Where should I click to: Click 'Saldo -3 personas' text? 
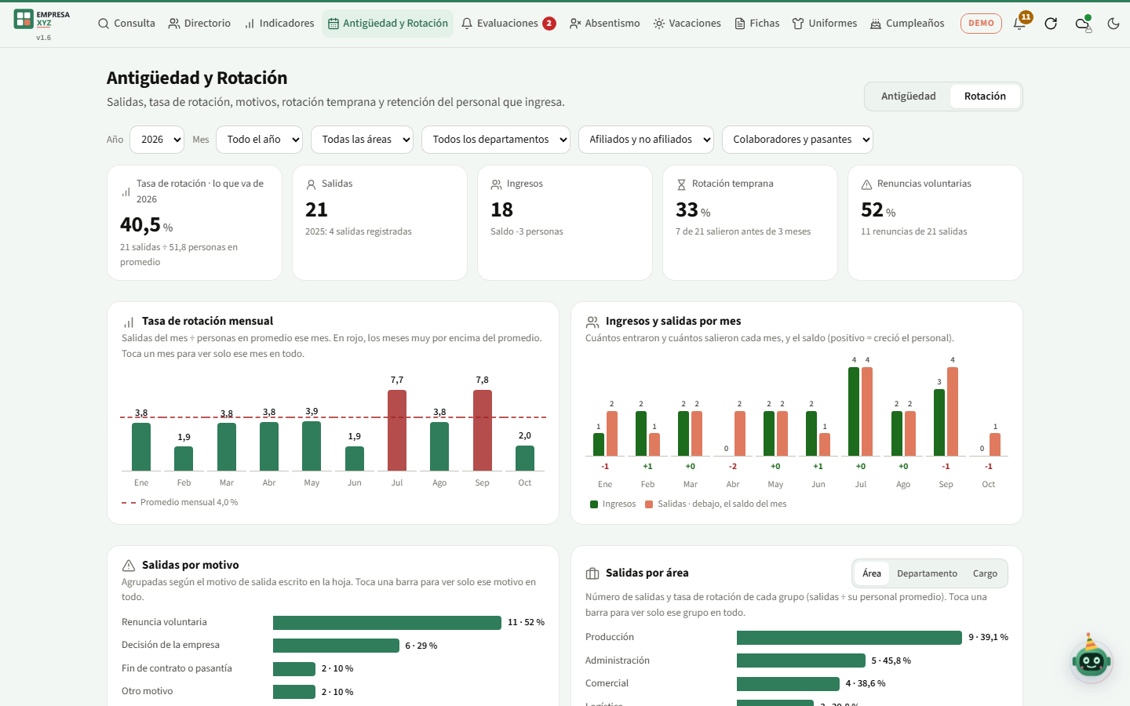[x=527, y=232]
